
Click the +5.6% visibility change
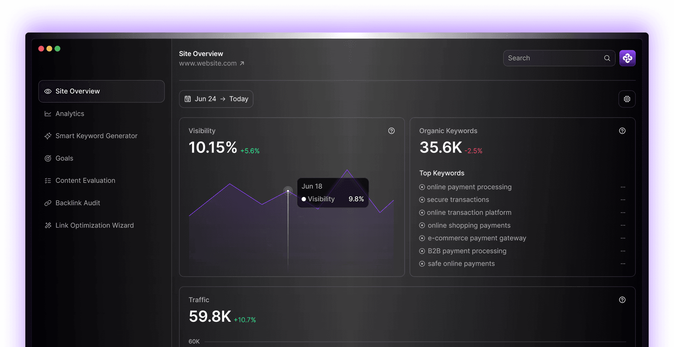pos(250,151)
